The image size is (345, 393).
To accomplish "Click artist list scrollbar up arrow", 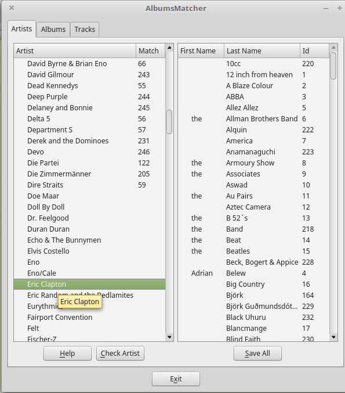I will [x=169, y=48].
